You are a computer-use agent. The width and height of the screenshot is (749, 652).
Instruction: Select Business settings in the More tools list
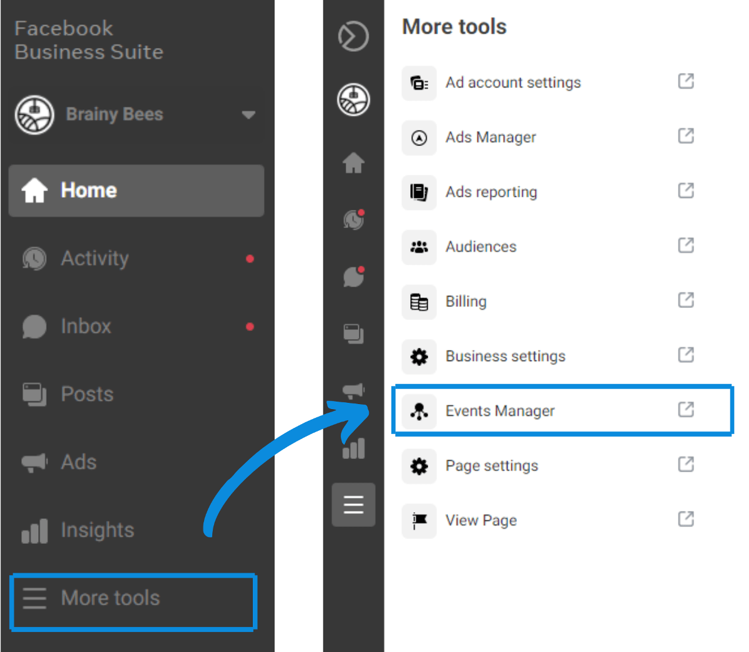point(504,356)
